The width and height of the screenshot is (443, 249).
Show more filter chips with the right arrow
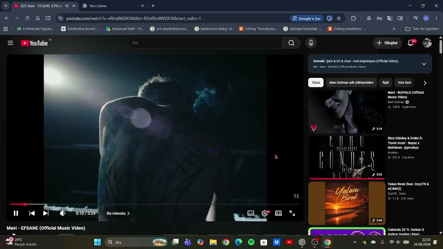point(425,83)
